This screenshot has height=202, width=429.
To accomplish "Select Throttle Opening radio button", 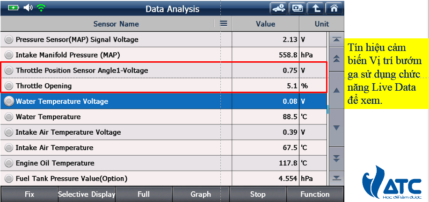I will click(8, 86).
